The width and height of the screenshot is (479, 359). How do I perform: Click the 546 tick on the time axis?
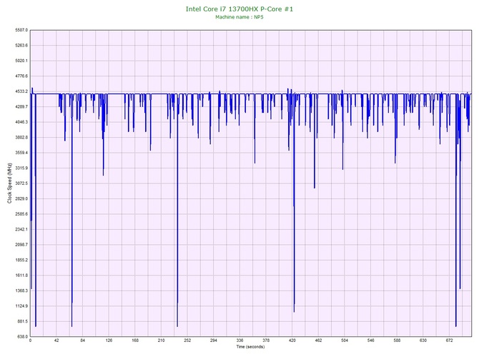(371, 340)
